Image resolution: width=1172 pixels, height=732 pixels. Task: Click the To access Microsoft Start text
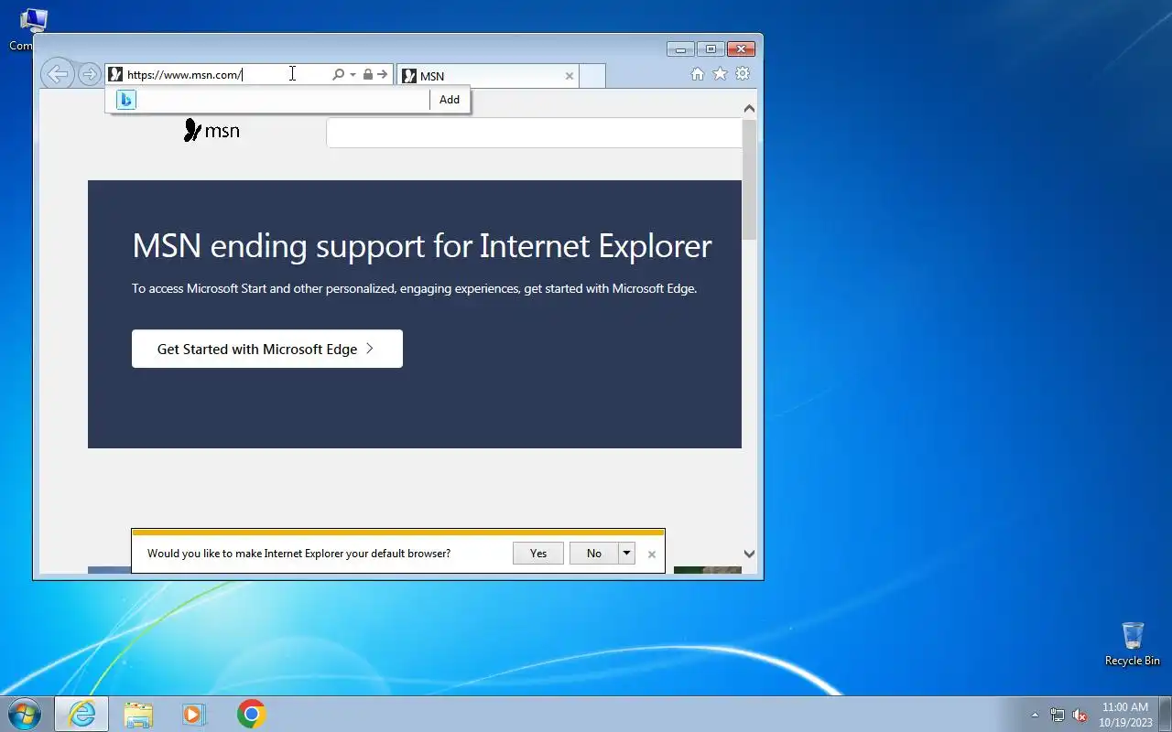414,288
